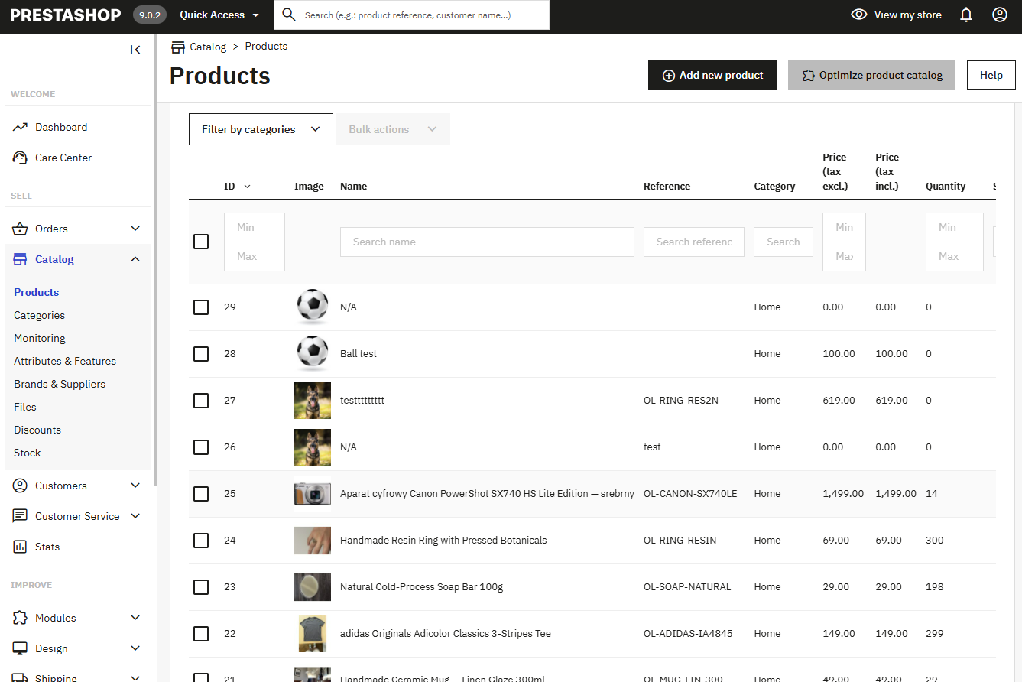Check the testtttttttt product checkbox
The width and height of the screenshot is (1022, 682).
pyautogui.click(x=201, y=401)
